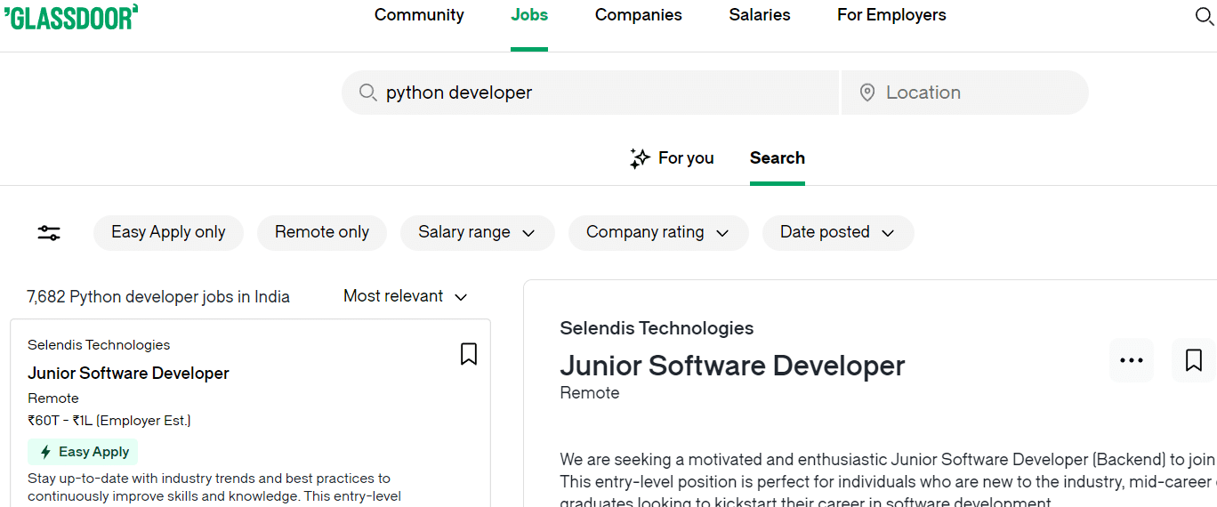Image resolution: width=1217 pixels, height=507 pixels.
Task: Switch to the Search tab
Action: [777, 158]
